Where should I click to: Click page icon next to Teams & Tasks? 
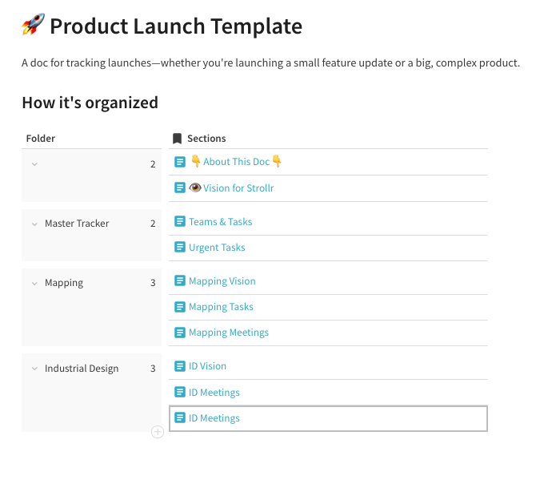pos(180,221)
